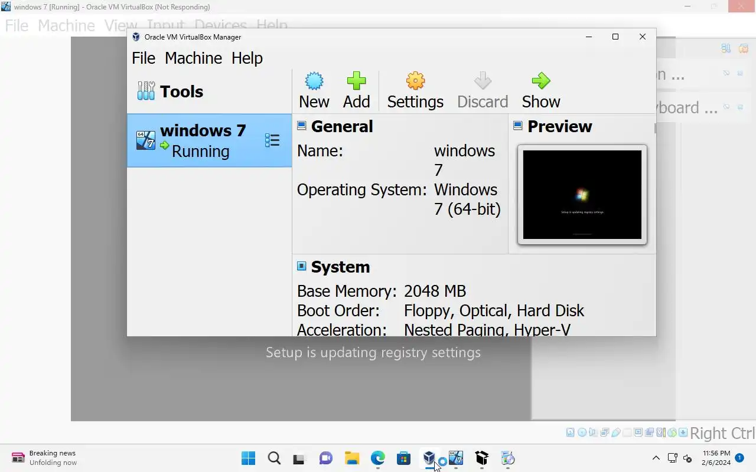Click the audio speaker indicator in the VM status bar
The image size is (756, 472).
click(593, 432)
